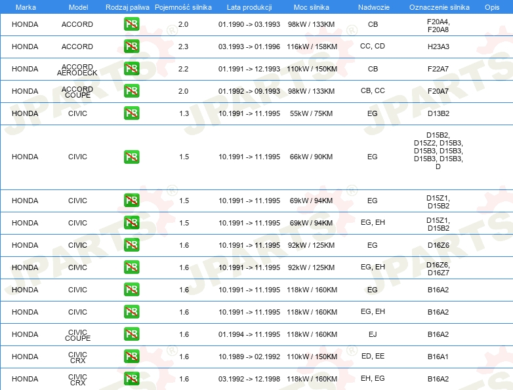Click fuel icon in CIVIC row with only D16Z6 engine
513x390 pixels.
[131, 245]
